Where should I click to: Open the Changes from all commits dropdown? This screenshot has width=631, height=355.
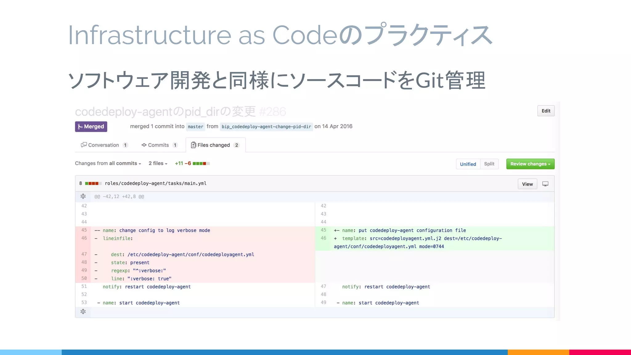pos(108,163)
